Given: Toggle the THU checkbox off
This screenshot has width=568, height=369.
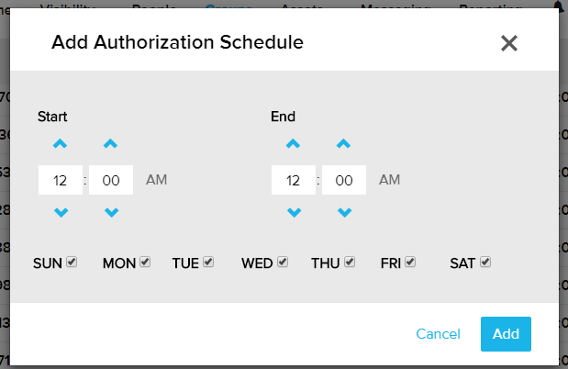Looking at the screenshot, I should click(350, 263).
